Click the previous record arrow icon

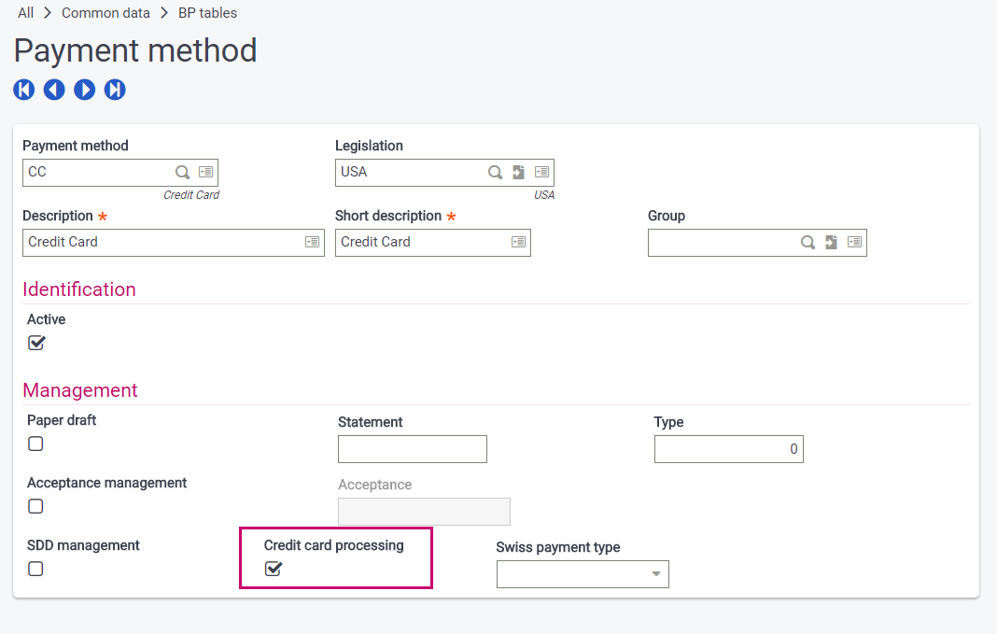[54, 90]
